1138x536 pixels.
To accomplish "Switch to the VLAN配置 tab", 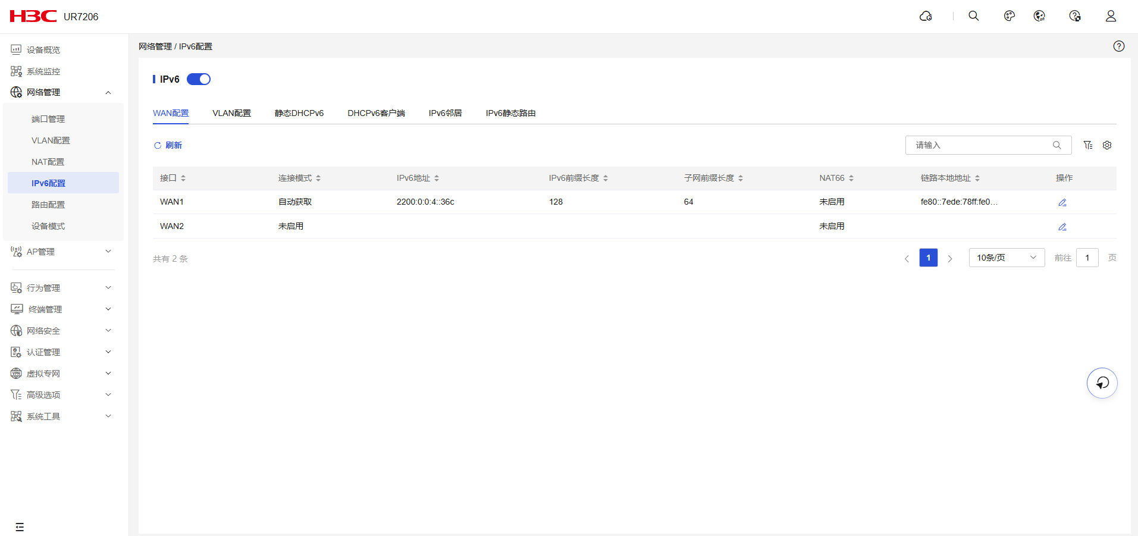I will click(x=231, y=113).
